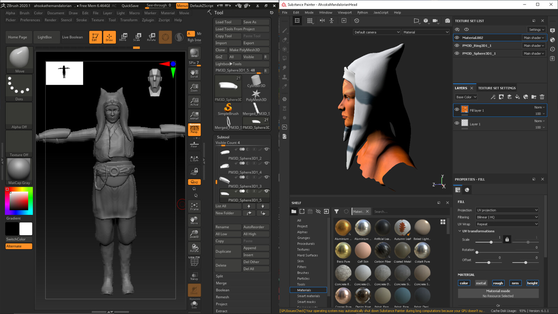
Task: Toggle the Floor grid button in ZBrush
Action: click(194, 144)
